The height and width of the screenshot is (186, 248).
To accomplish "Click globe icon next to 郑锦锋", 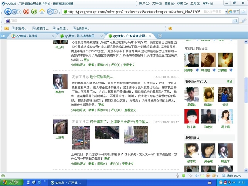I will tap(231, 70).
